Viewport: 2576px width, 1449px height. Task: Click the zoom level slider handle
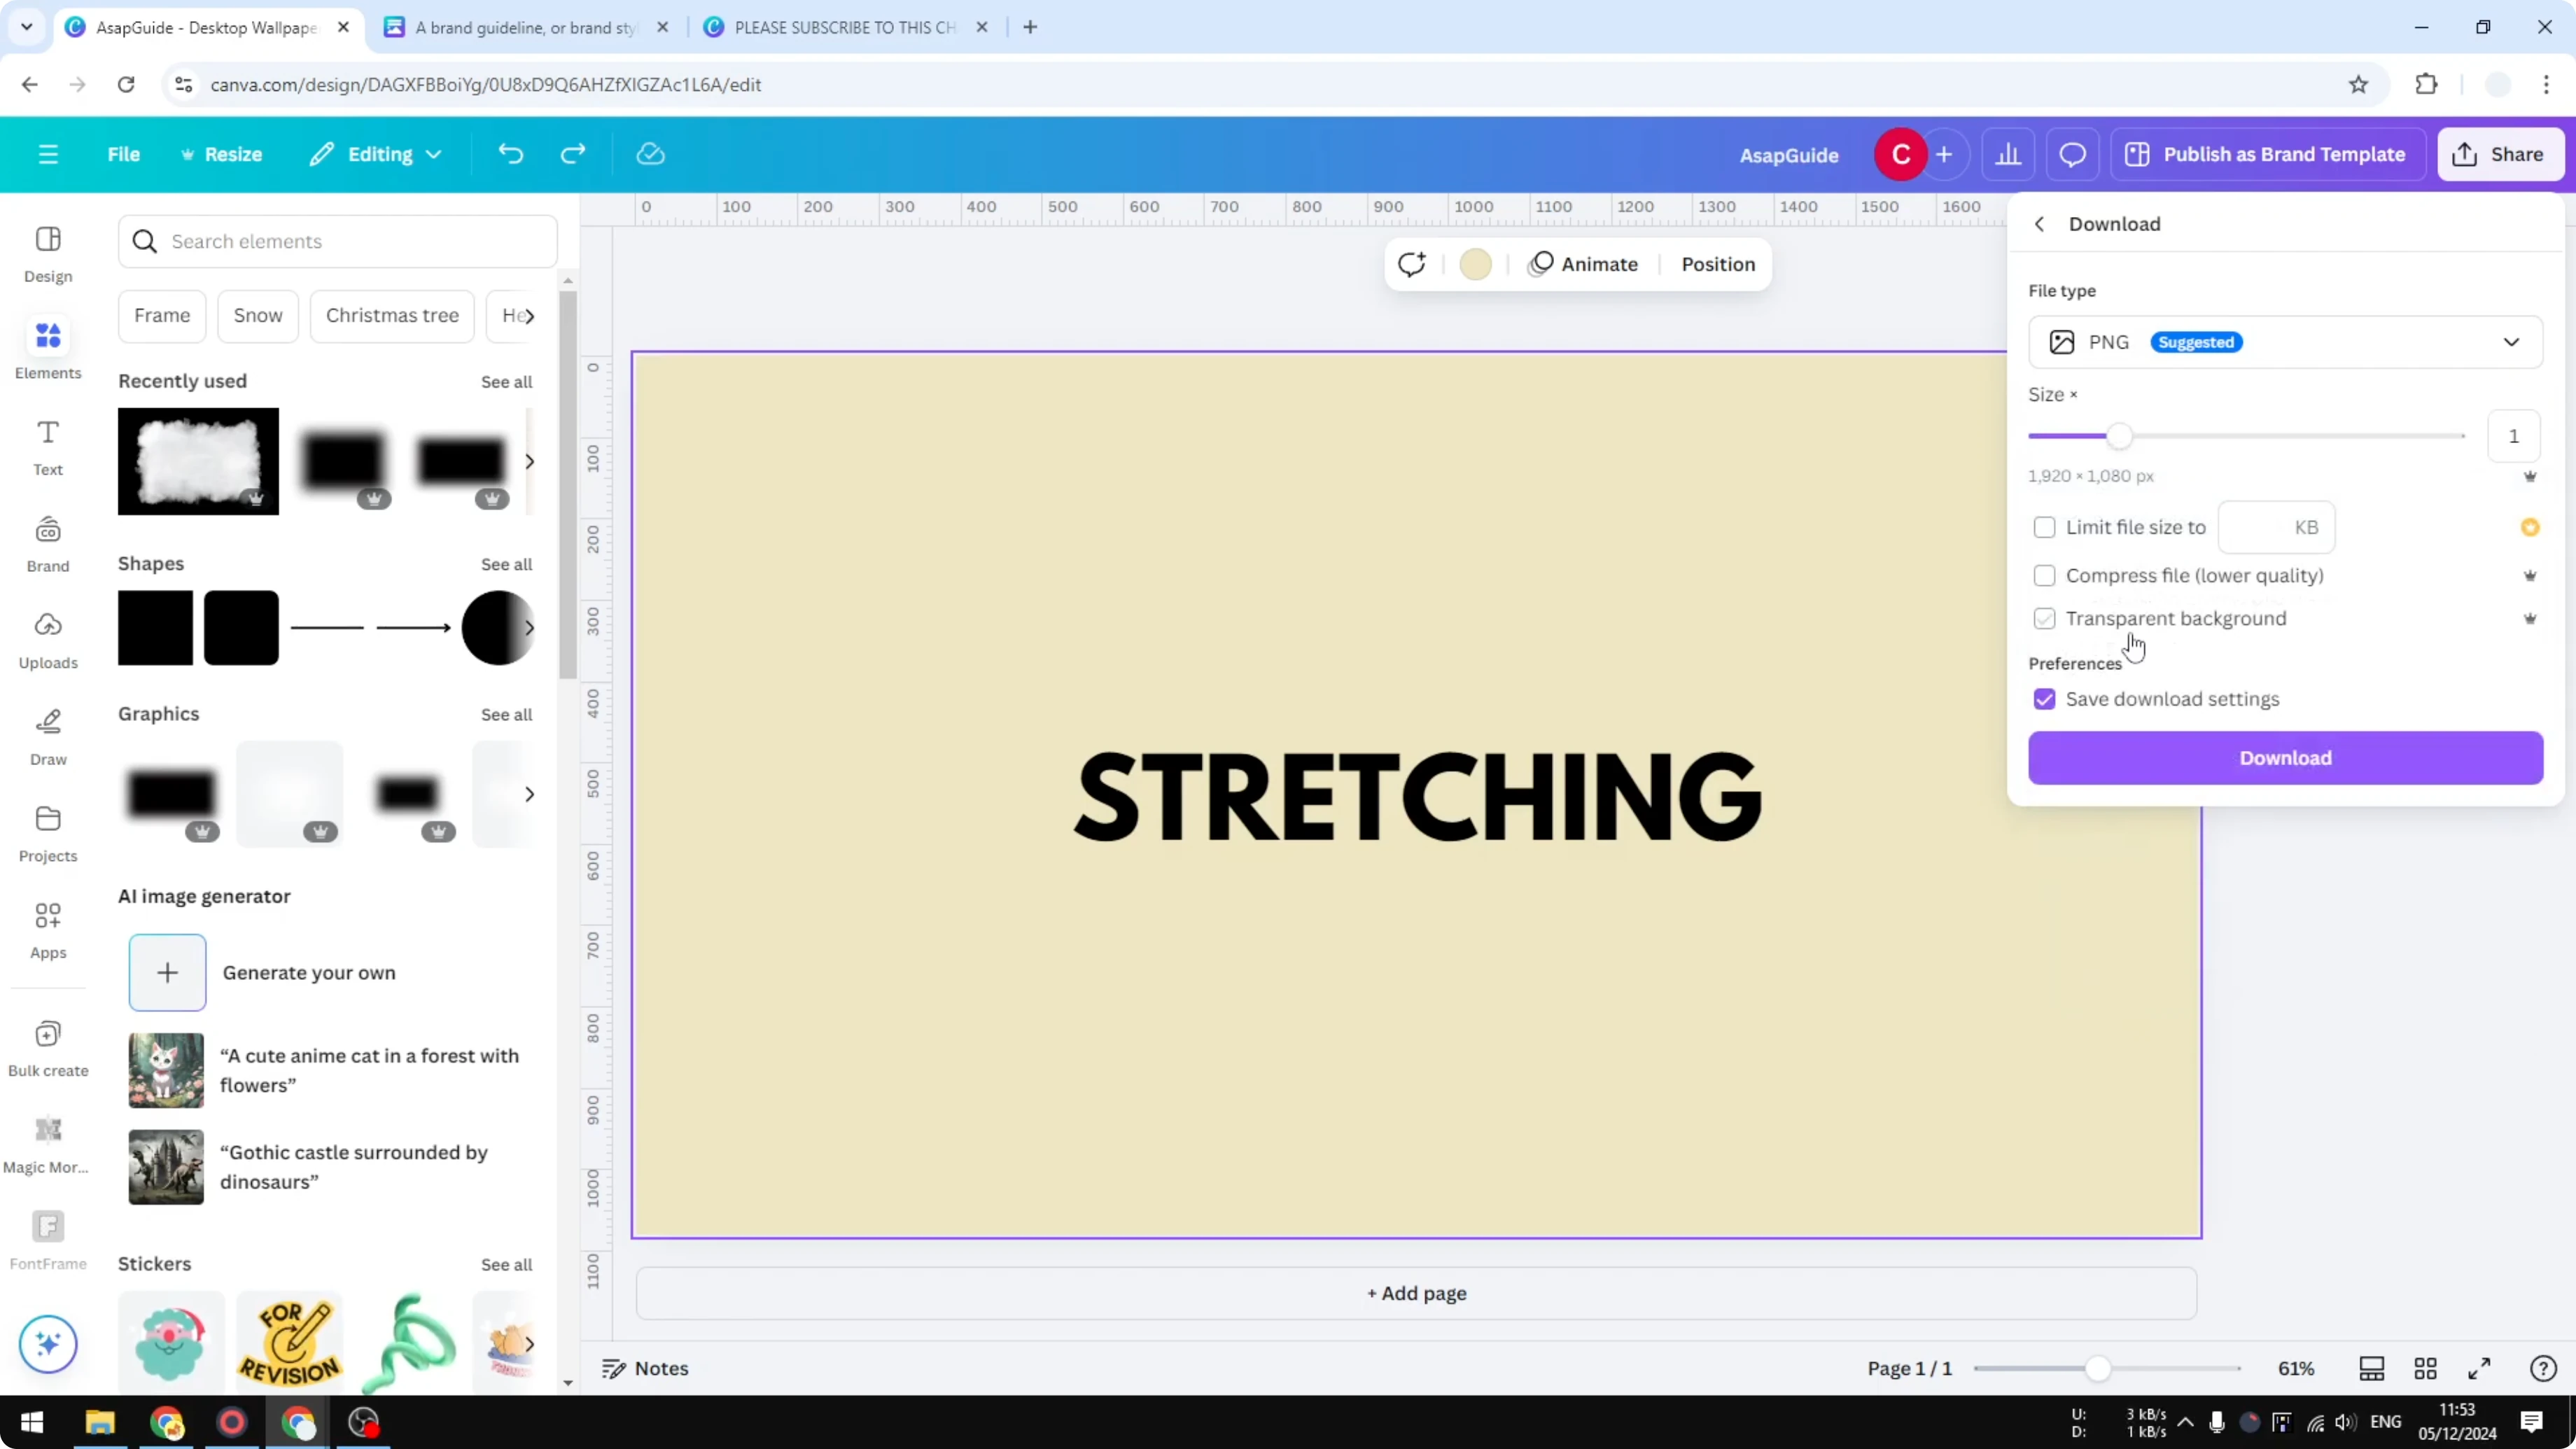click(x=2098, y=1368)
